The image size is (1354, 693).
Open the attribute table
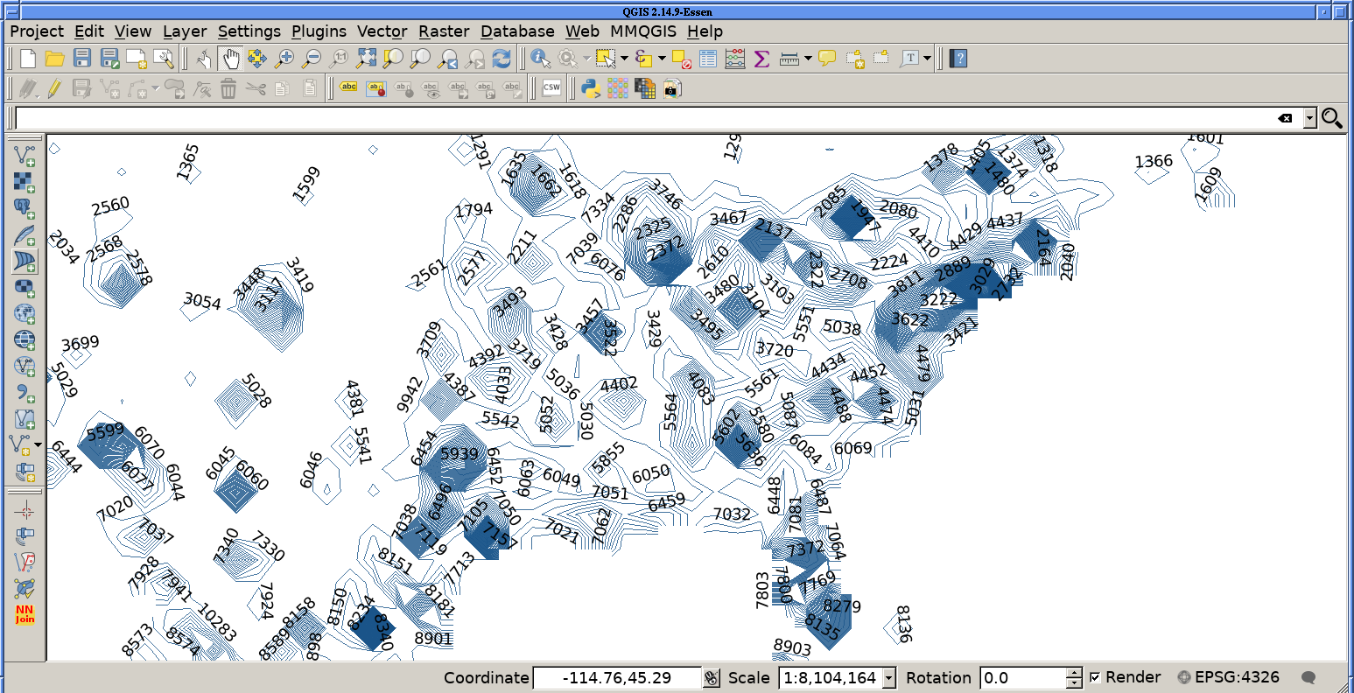(x=708, y=59)
